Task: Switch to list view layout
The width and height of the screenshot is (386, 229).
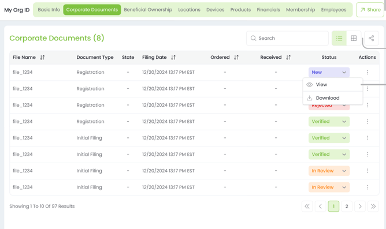Action: [x=339, y=38]
